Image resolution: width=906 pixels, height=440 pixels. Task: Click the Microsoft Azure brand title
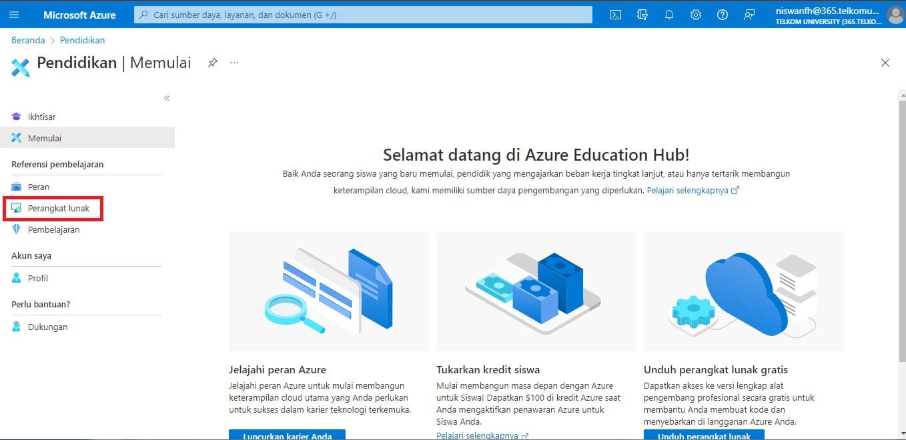coord(79,15)
